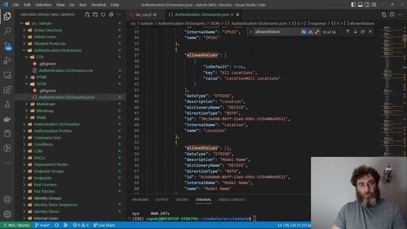Open the Terminal menu
407x229 pixels.
click(99, 4)
